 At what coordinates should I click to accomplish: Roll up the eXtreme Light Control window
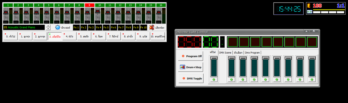tap(306, 31)
